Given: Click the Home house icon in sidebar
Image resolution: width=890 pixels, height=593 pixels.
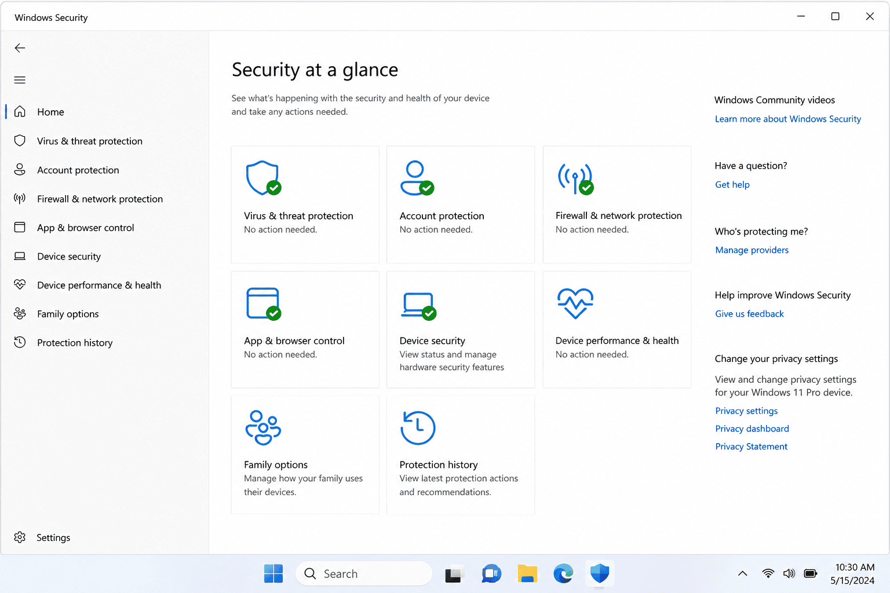Looking at the screenshot, I should pyautogui.click(x=20, y=111).
